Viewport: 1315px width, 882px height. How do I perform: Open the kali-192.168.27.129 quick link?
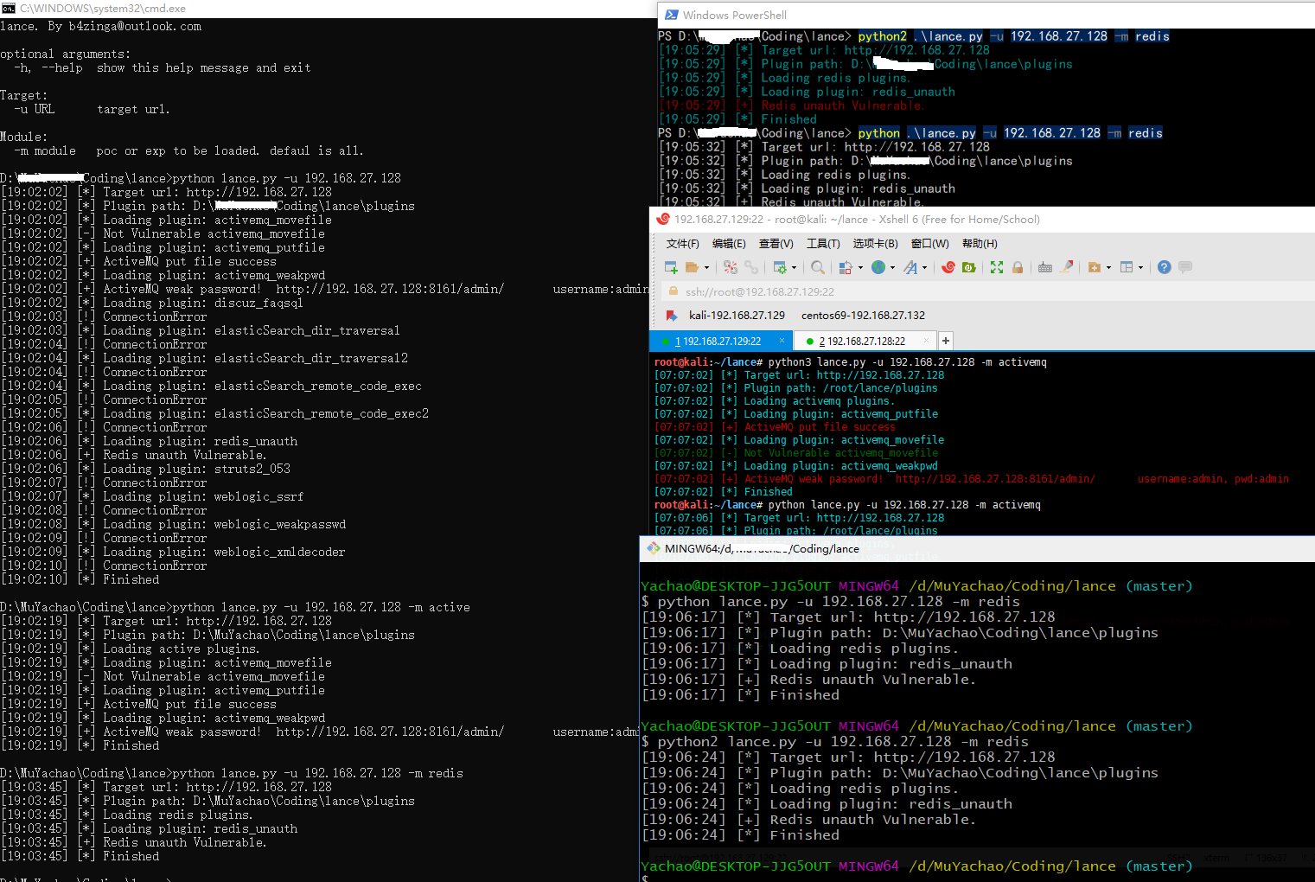pos(737,316)
